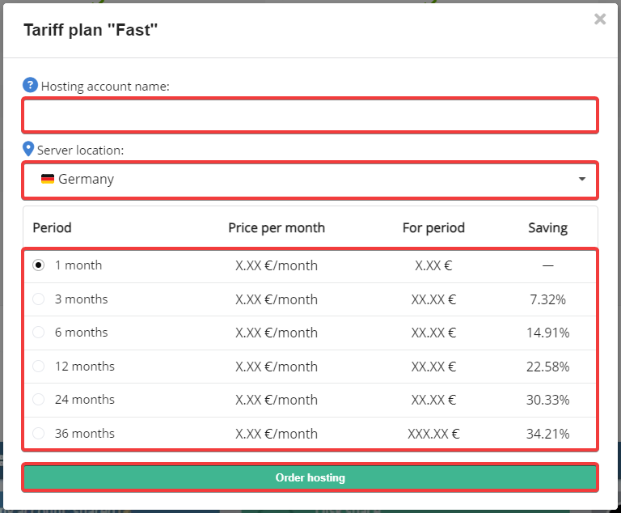Click the 34.21% saving value

547,434
